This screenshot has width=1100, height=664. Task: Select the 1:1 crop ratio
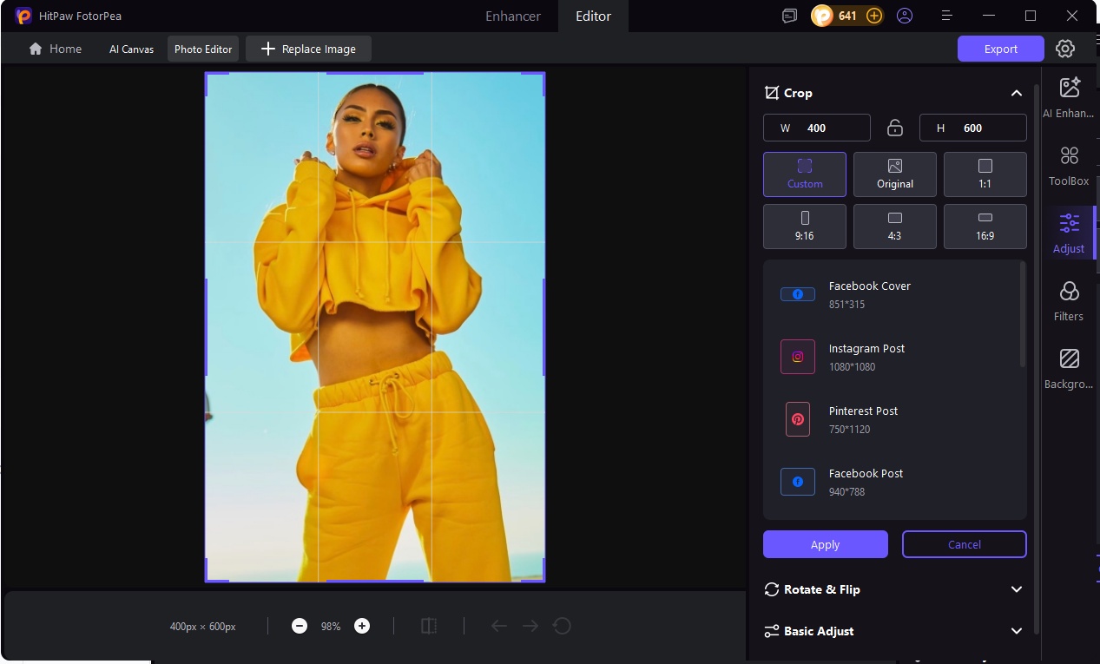(x=985, y=174)
